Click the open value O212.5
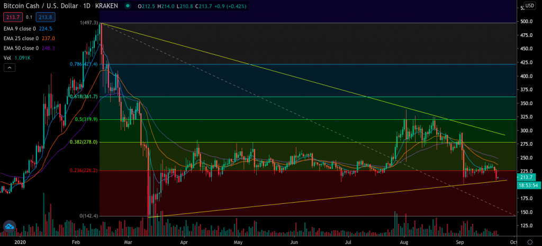Image resolution: width=542 pixels, height=246 pixels. 147,6
